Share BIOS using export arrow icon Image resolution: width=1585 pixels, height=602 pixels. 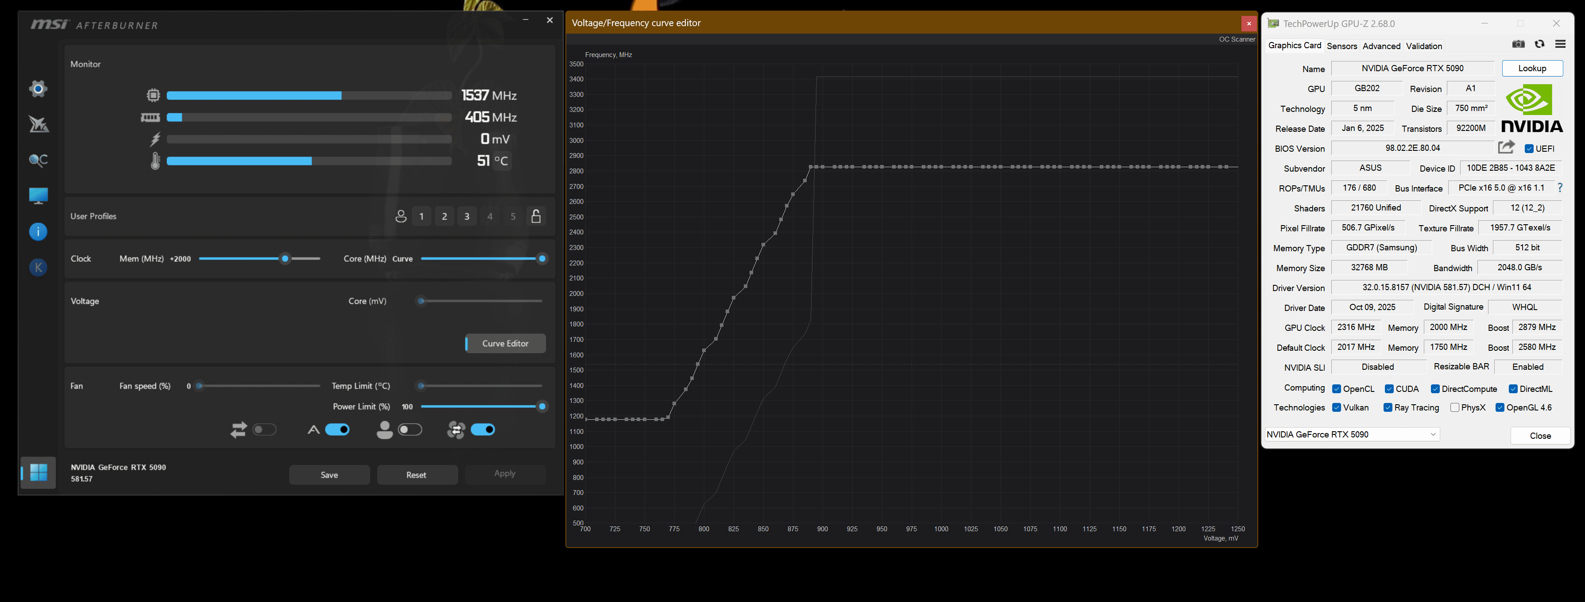tap(1506, 147)
